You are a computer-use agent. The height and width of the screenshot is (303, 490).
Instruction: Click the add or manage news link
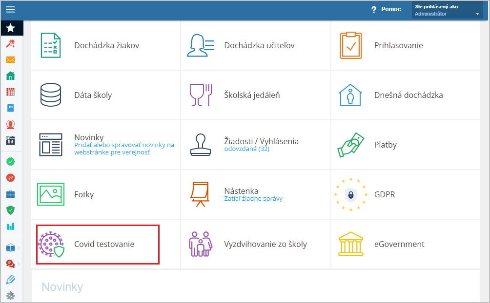click(x=124, y=149)
